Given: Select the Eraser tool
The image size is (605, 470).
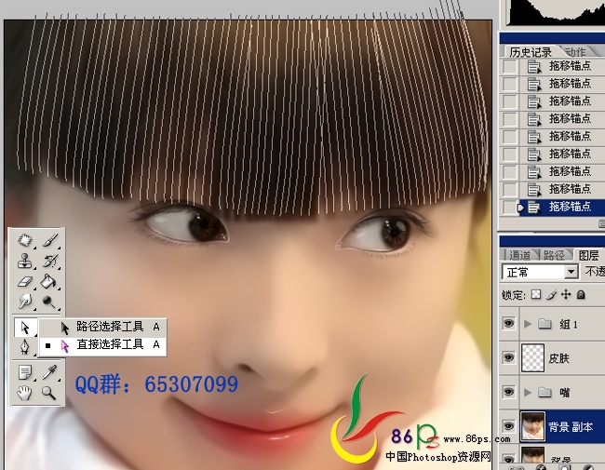Looking at the screenshot, I should click(x=25, y=281).
